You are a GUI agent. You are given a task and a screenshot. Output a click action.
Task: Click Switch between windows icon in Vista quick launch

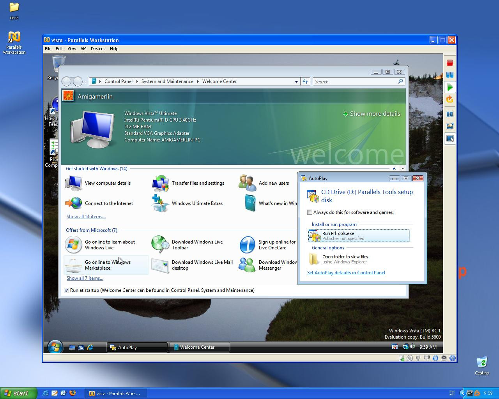click(x=81, y=347)
